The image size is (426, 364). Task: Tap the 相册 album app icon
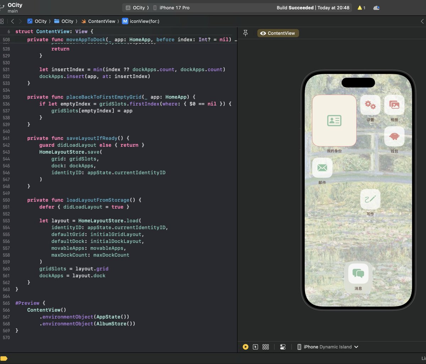(x=394, y=105)
